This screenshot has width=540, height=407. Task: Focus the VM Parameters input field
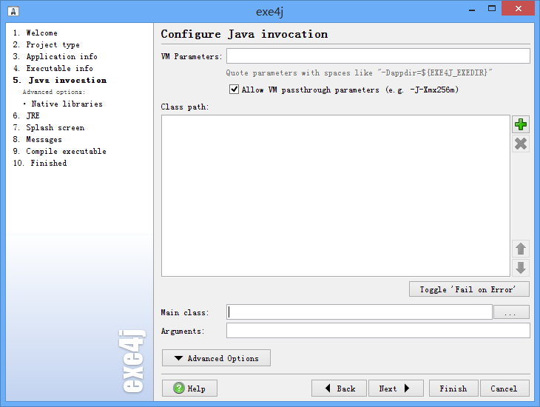click(378, 55)
